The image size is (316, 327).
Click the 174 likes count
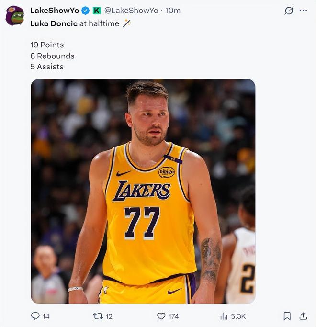[x=173, y=316]
